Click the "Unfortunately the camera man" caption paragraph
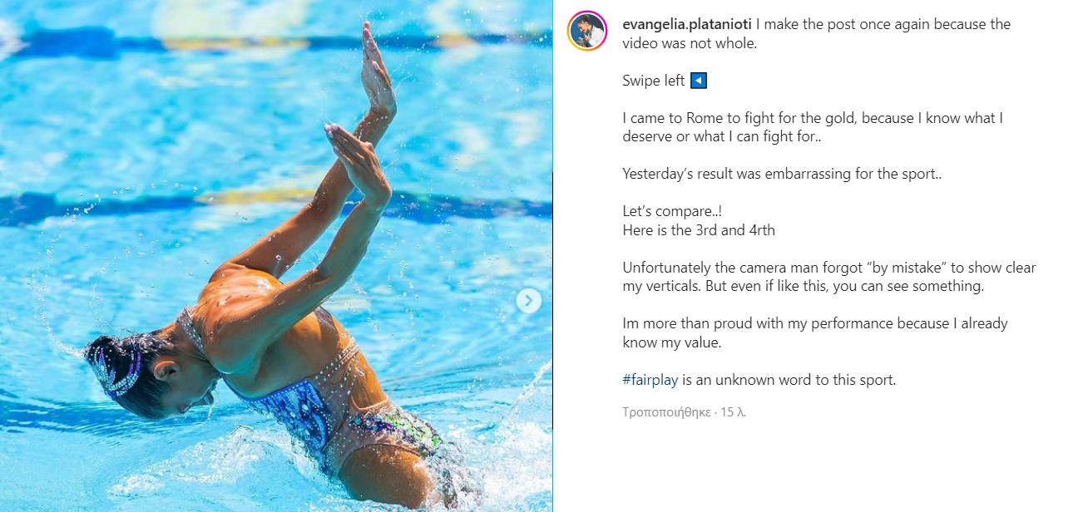 click(x=828, y=277)
